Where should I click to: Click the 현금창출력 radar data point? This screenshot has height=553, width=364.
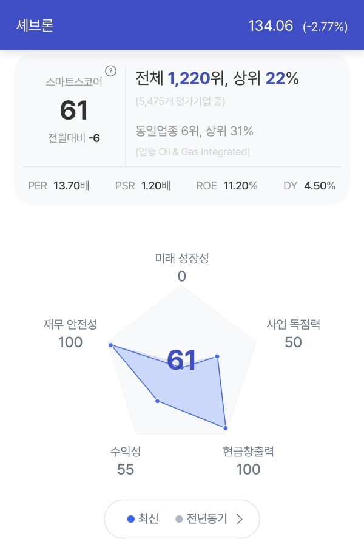226,428
